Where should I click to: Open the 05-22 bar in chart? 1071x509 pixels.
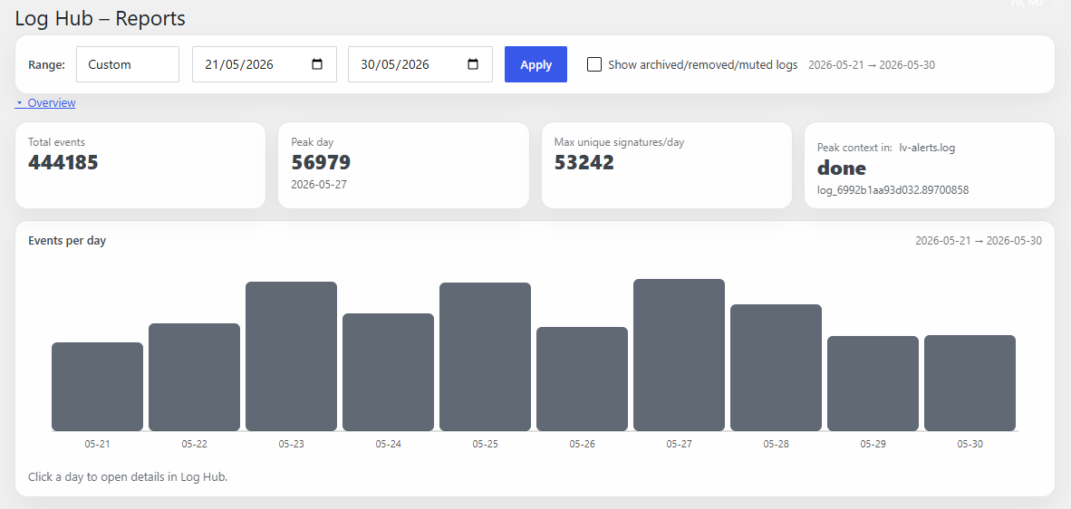click(x=194, y=378)
